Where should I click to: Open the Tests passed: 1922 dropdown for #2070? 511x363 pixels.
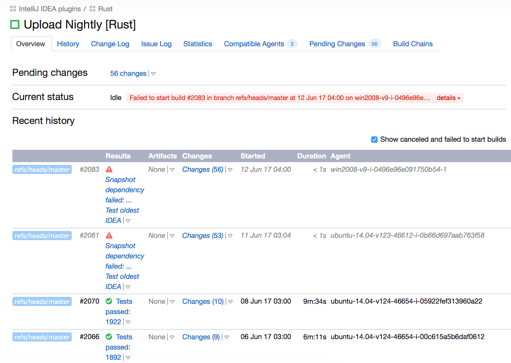pyautogui.click(x=128, y=322)
